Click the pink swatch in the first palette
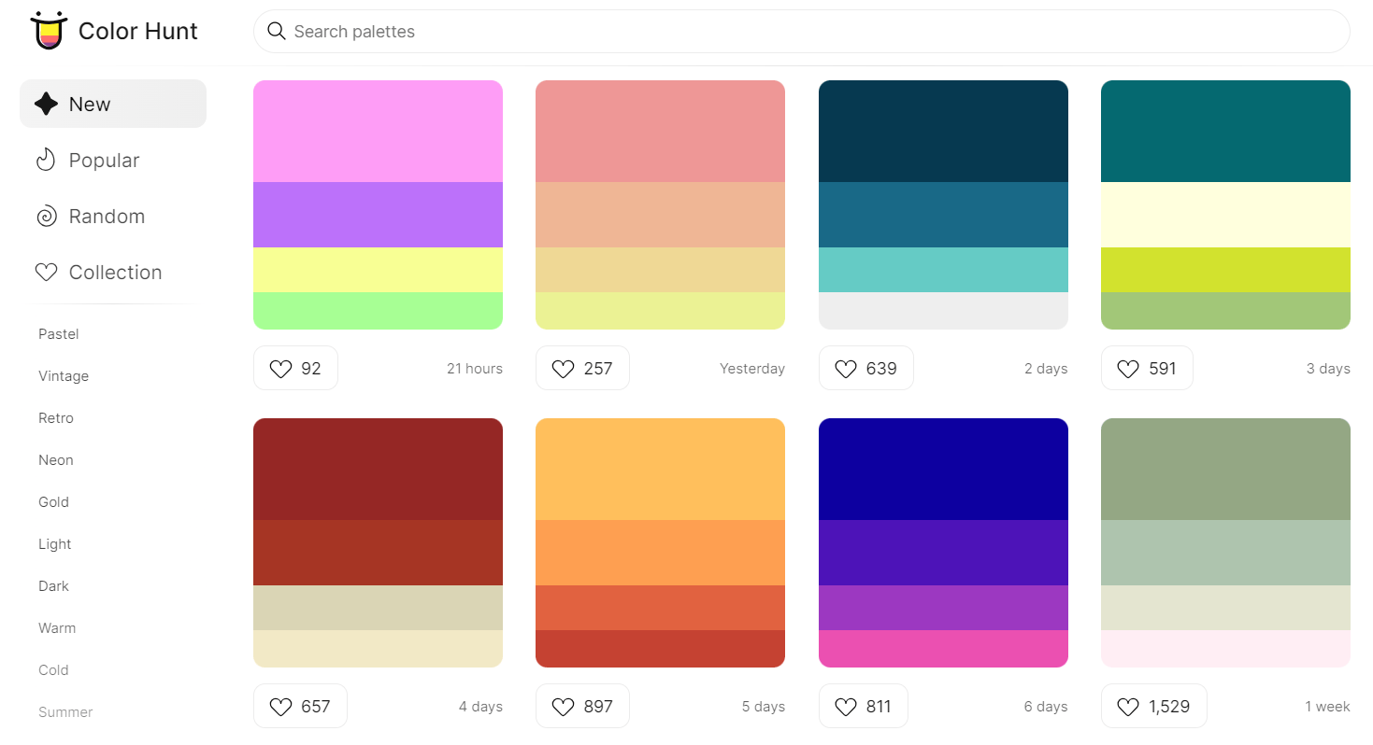Viewport: 1373px width, 745px height. pos(378,131)
